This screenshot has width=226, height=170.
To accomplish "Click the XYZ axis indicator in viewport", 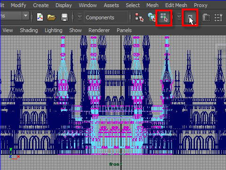I will 14,153.
